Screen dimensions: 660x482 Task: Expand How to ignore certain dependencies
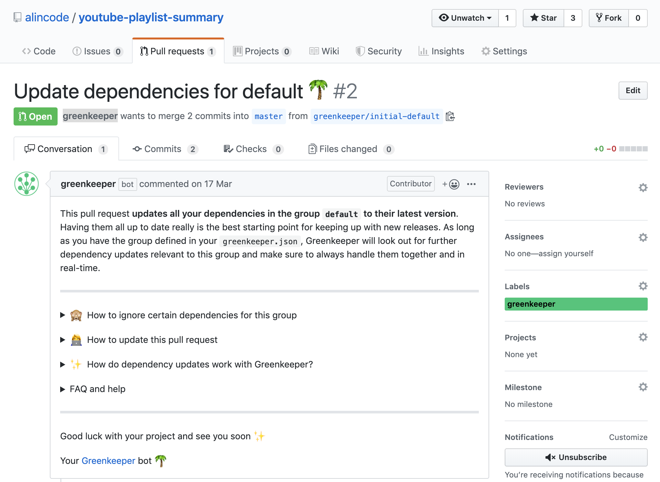192,315
